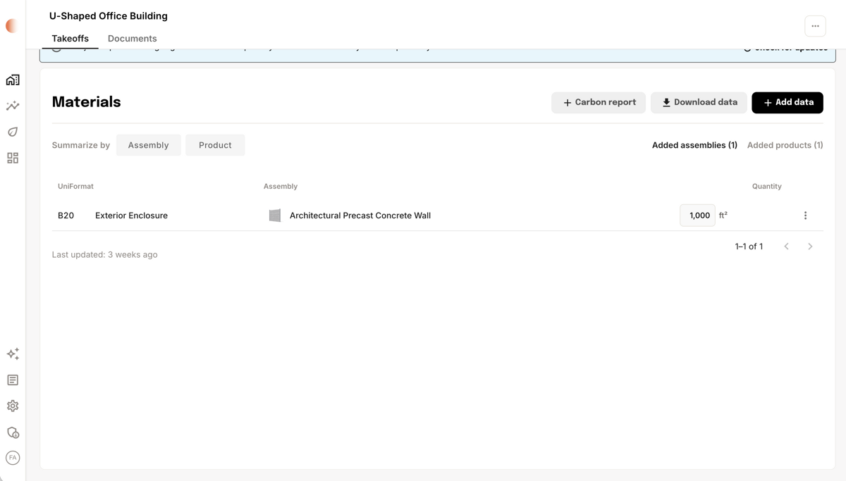Go to previous page arrow
Screen dimensions: 846x481
[x=787, y=246]
